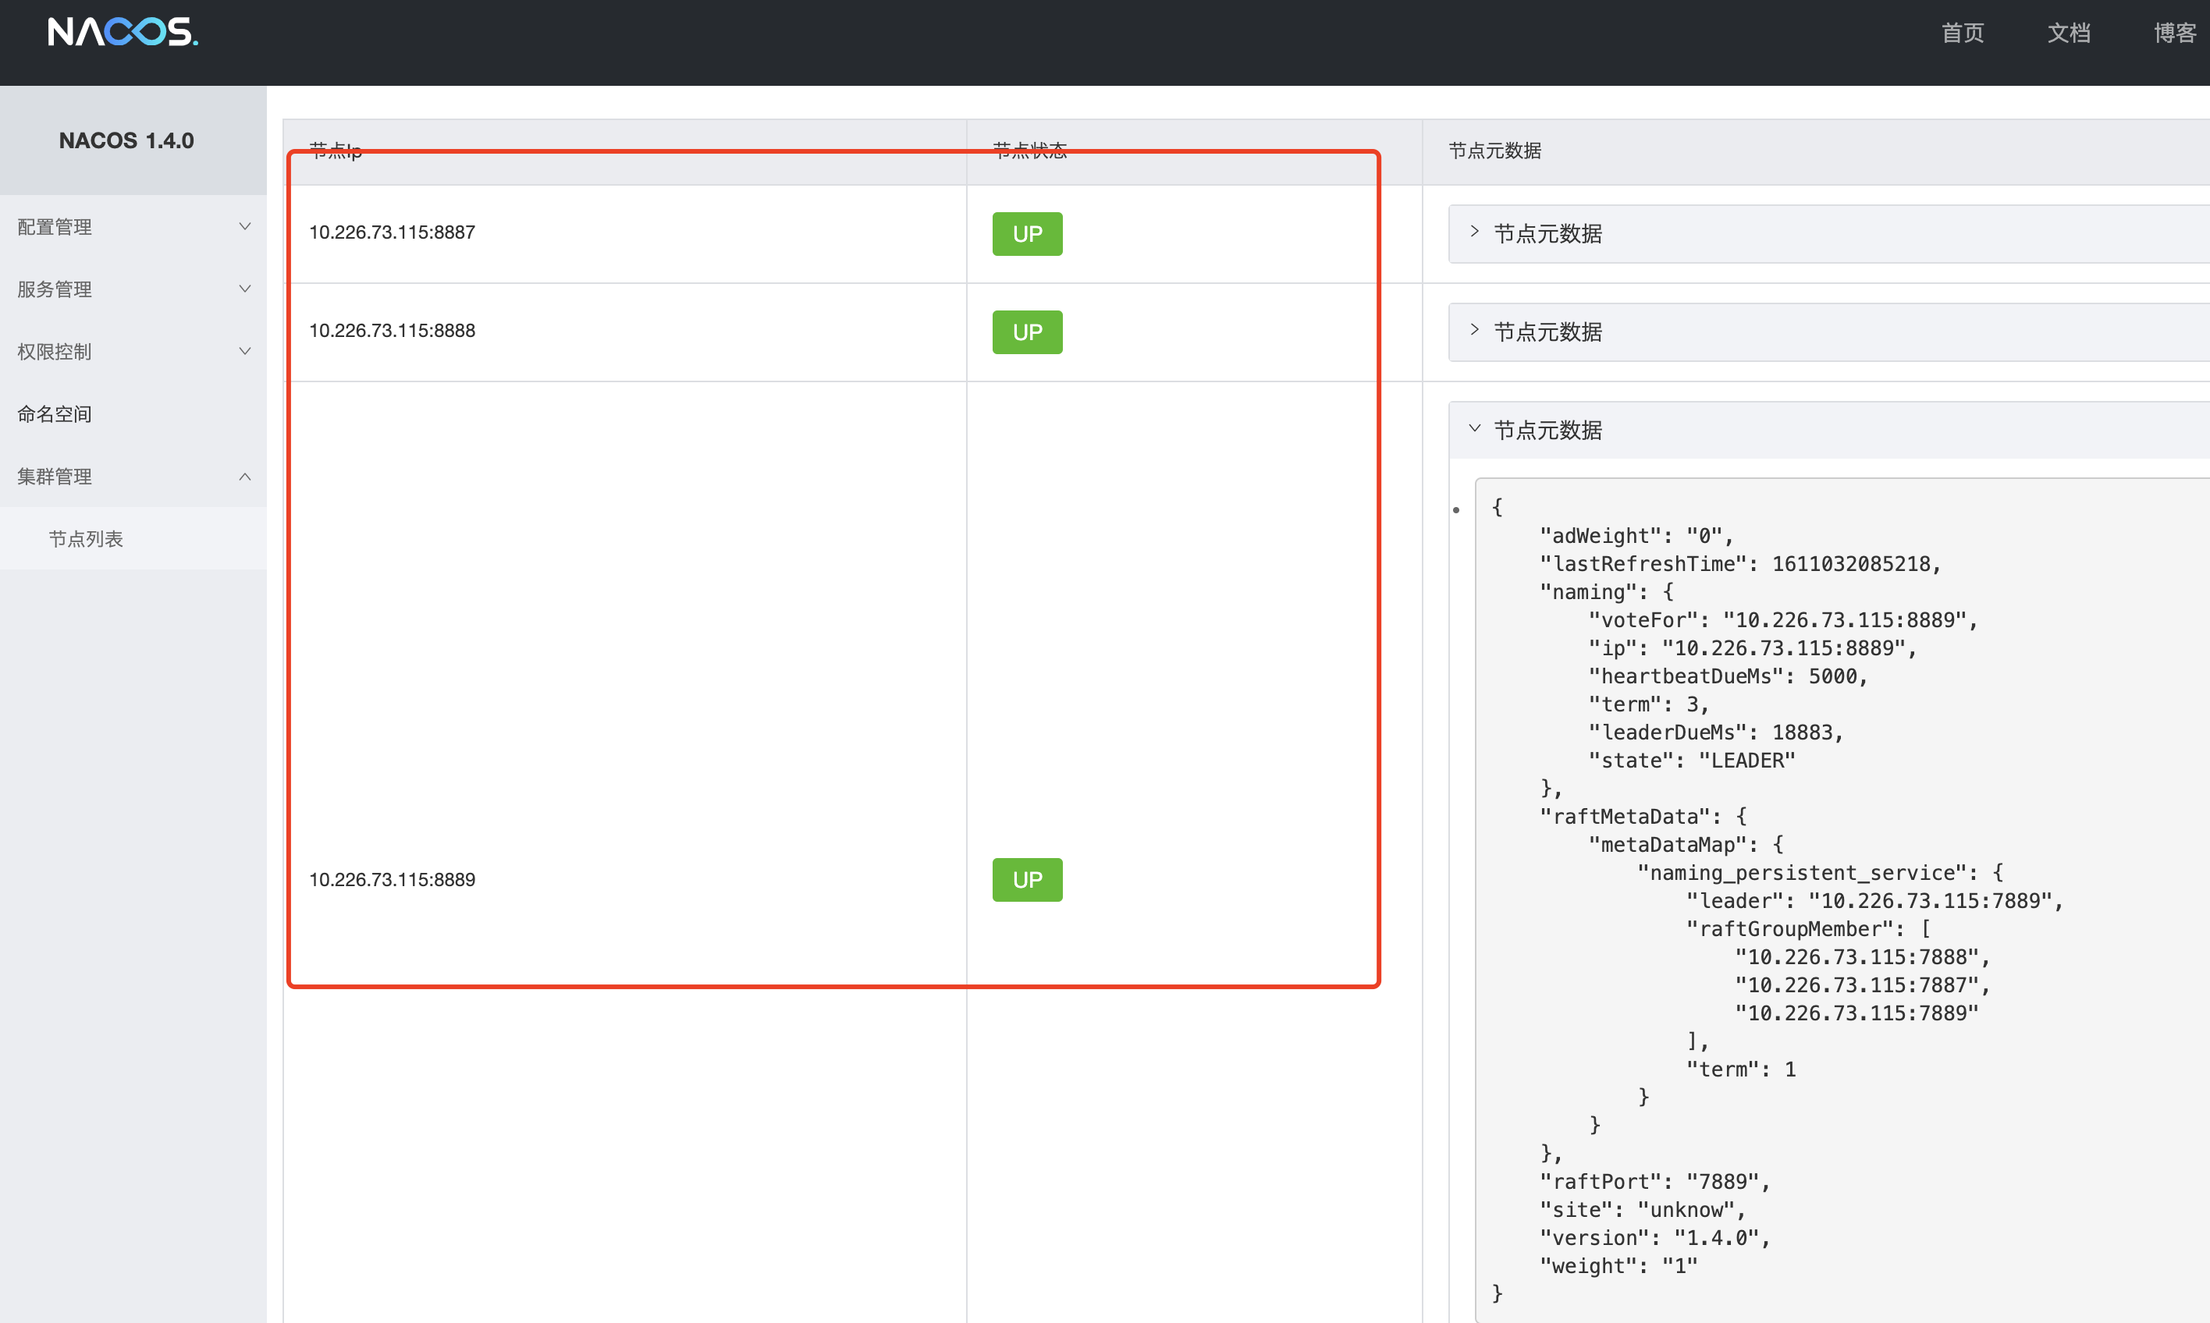
Task: Click raft member "10.226.73.115:7888" entry
Action: (x=1862, y=956)
